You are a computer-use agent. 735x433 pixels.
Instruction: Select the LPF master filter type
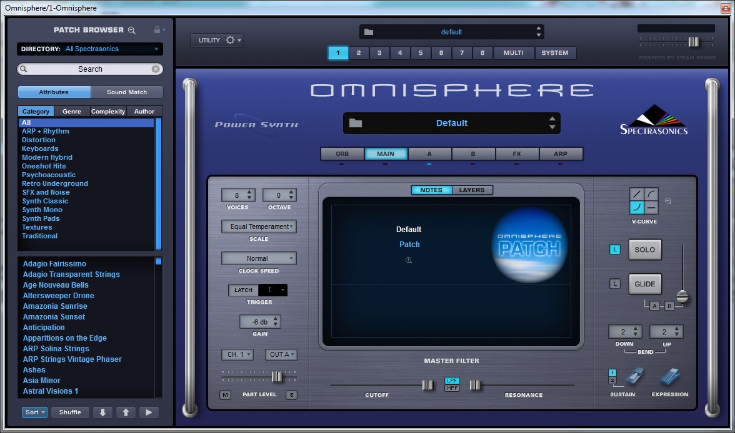452,381
